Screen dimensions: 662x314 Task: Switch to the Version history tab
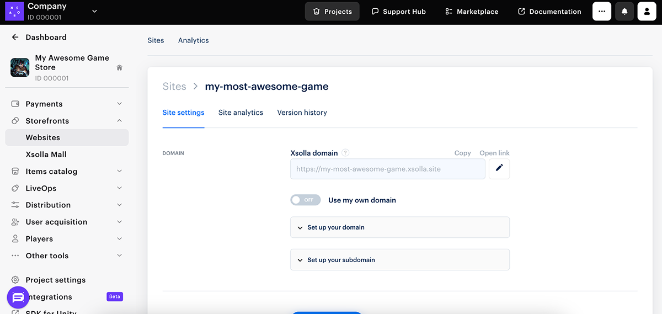pos(302,113)
